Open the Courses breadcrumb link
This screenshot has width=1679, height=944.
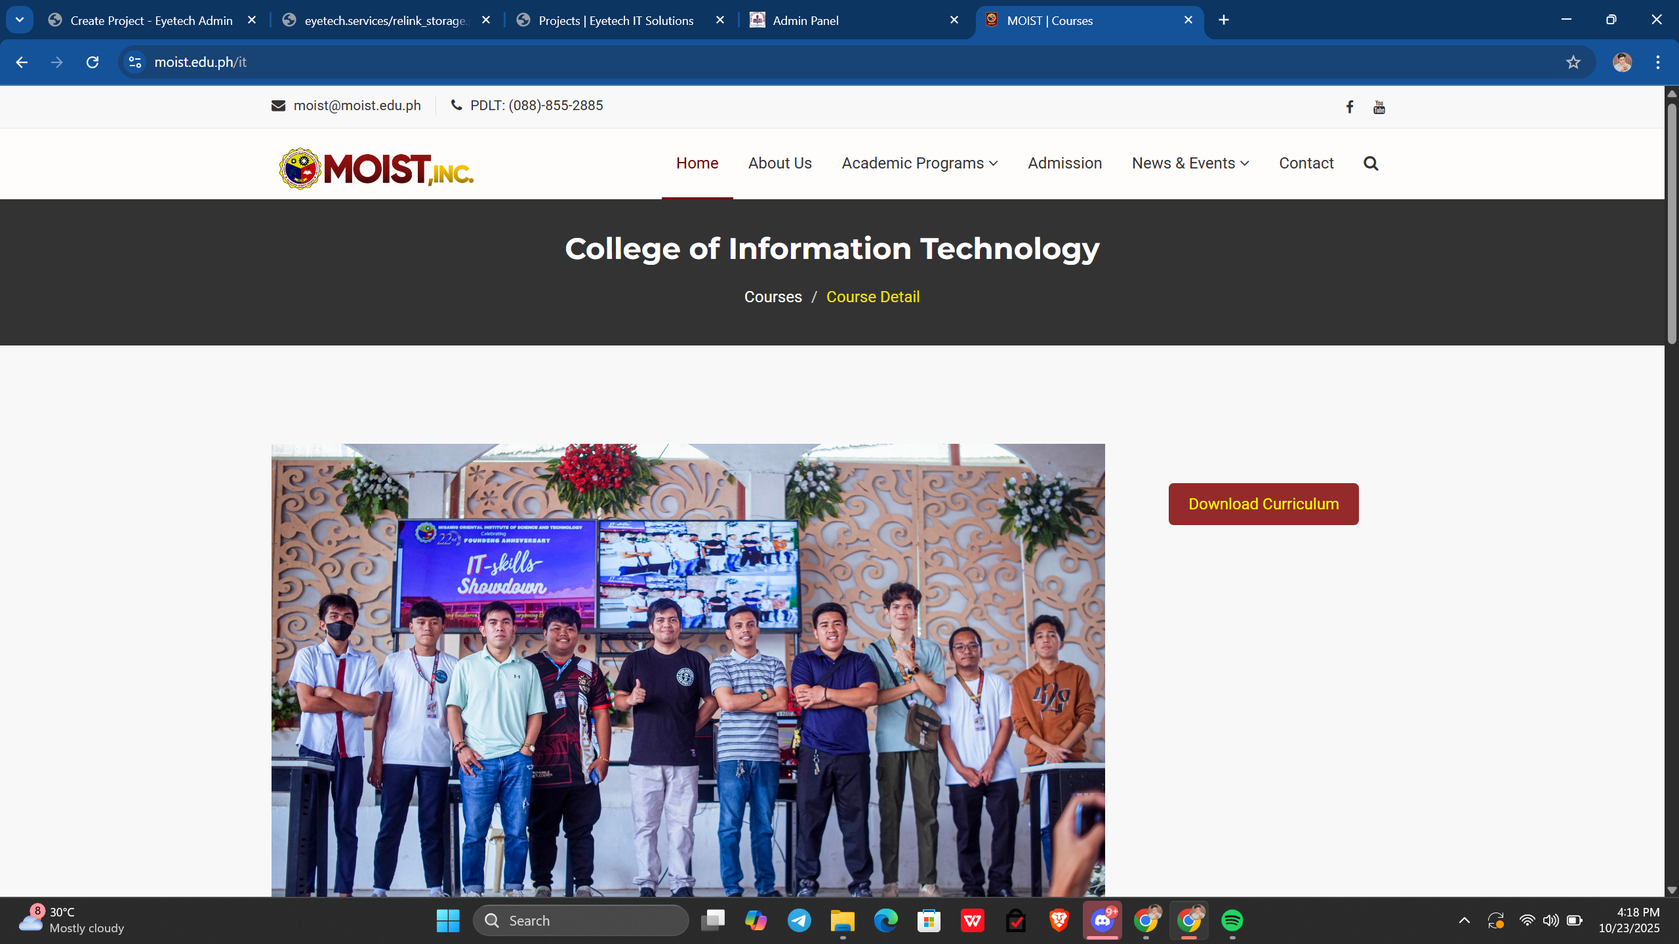[773, 297]
